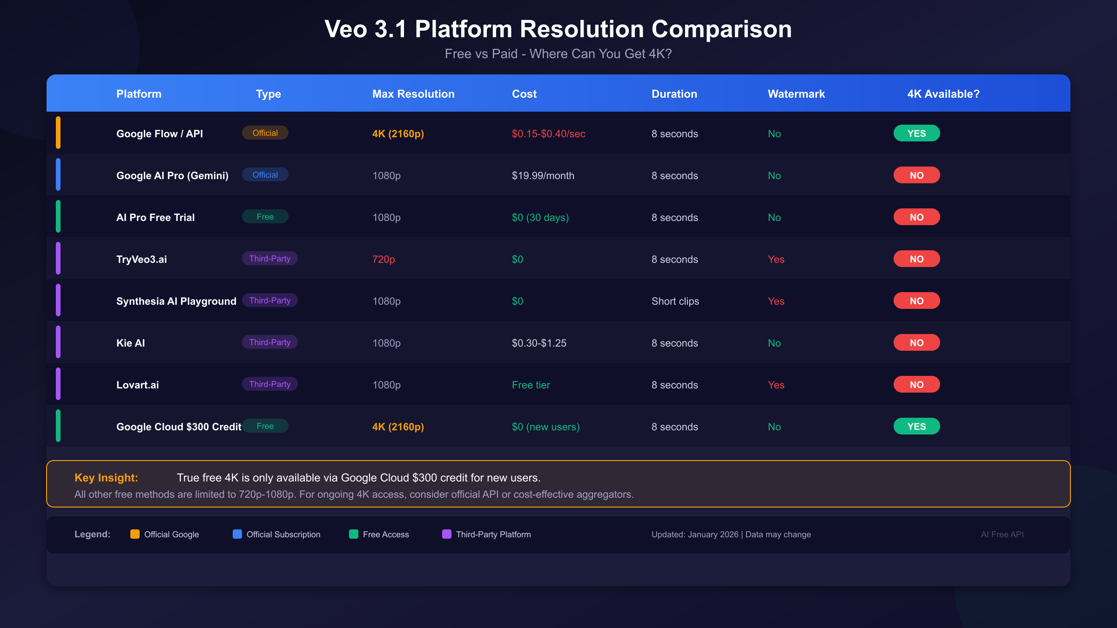
Task: Click the purple Third-Party Platform legend swatch
Action: [447, 534]
